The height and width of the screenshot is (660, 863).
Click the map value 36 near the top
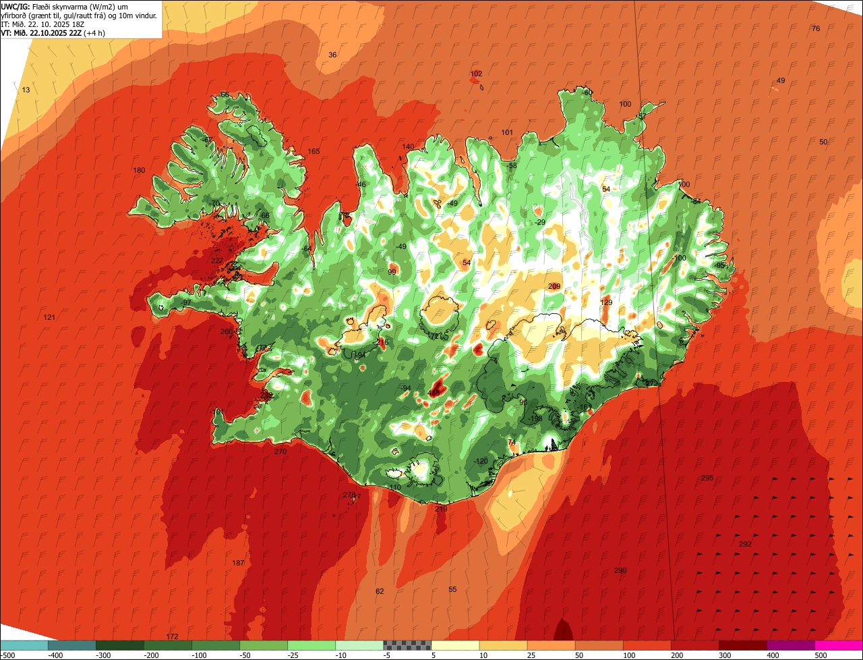[x=332, y=55]
